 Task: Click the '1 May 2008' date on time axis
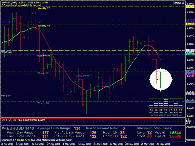click(x=69, y=144)
